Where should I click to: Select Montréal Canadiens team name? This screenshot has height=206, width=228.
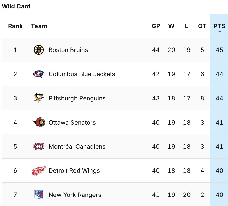[77, 147]
